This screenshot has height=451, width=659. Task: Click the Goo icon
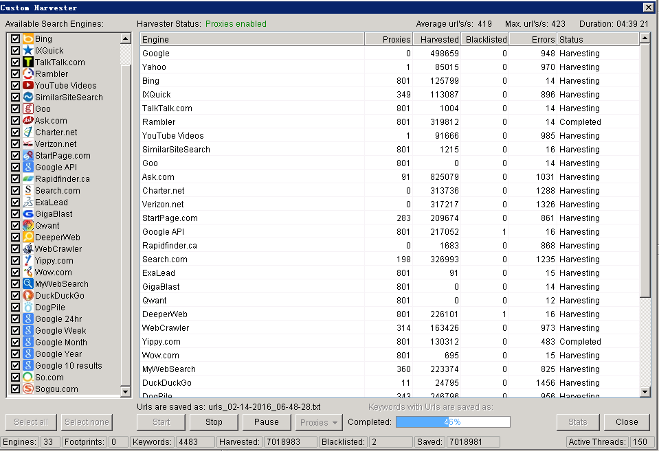[x=28, y=108]
